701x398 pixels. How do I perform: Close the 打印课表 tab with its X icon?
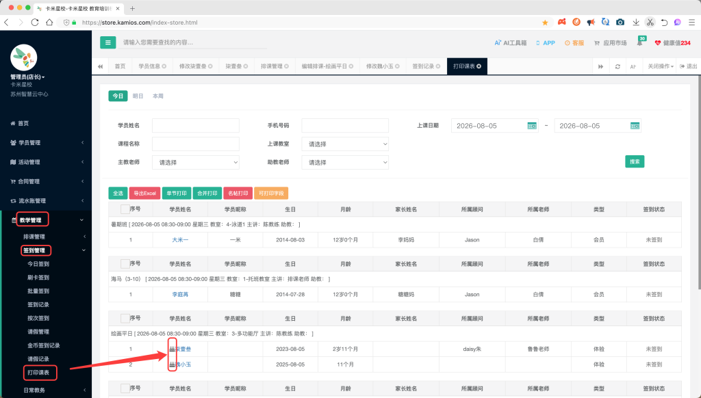479,66
